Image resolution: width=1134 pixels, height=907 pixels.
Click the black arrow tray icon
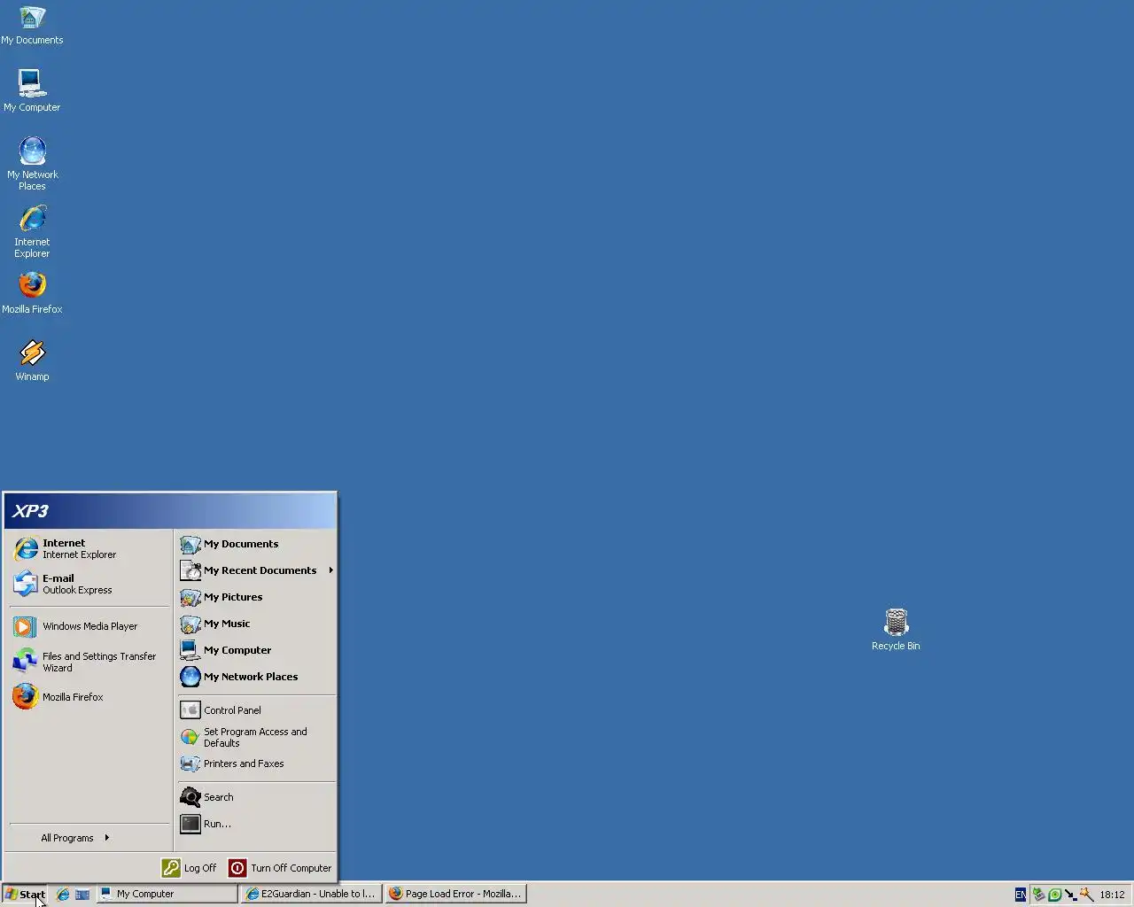coord(1070,895)
